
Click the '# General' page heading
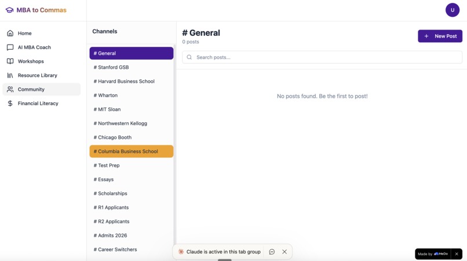point(201,33)
